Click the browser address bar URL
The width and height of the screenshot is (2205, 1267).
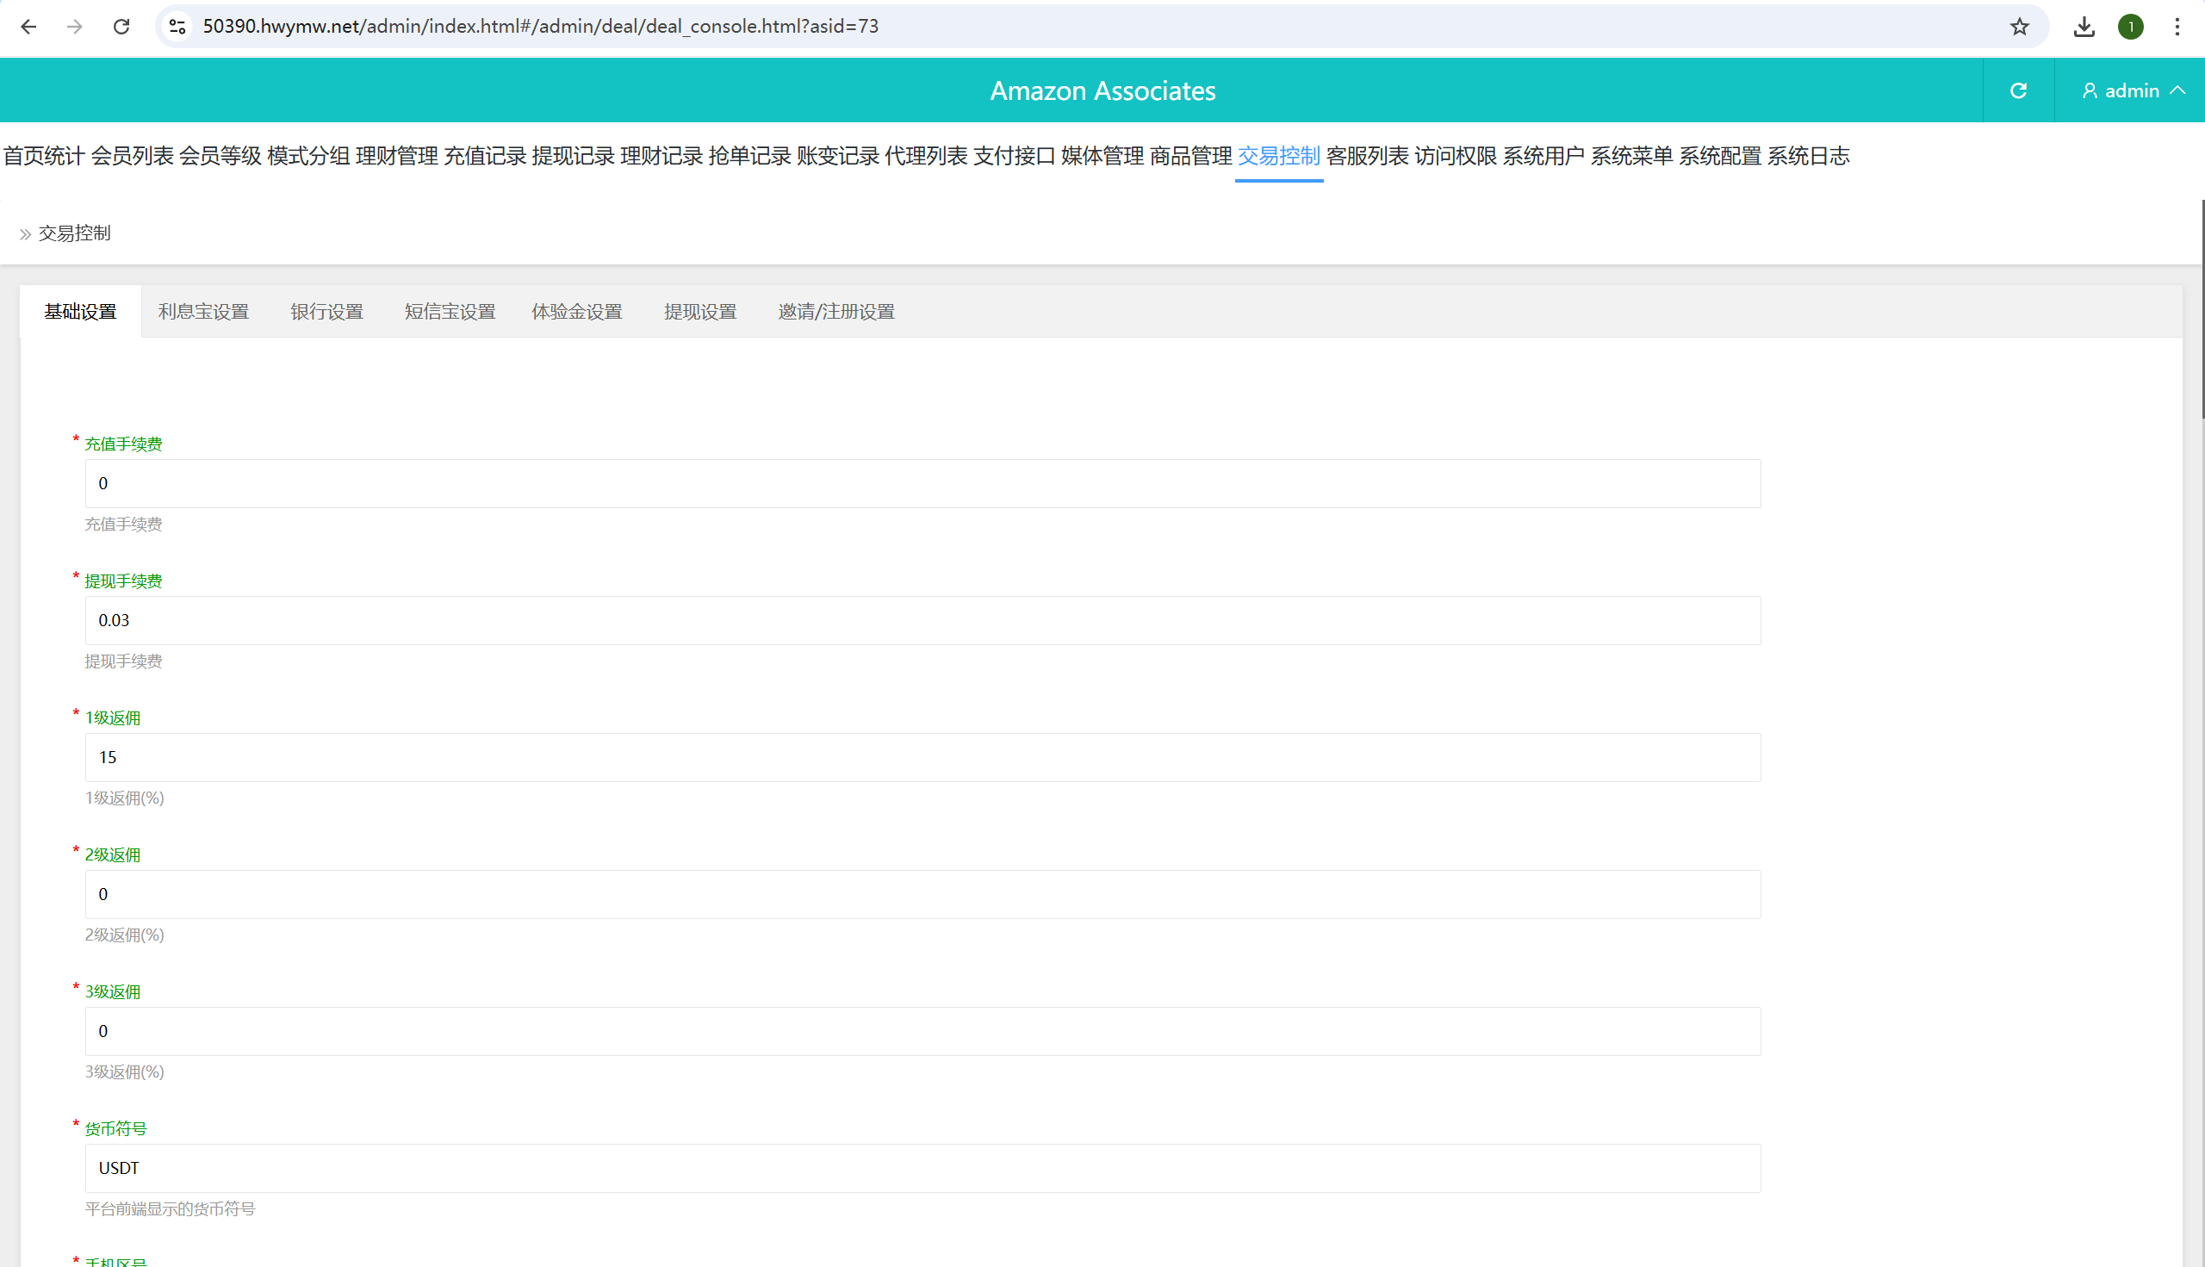(x=539, y=26)
